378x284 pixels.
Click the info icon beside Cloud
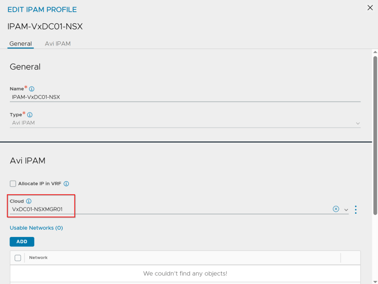point(29,201)
